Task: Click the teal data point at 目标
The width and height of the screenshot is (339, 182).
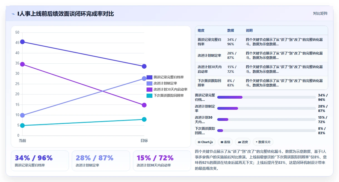Action: tap(144, 119)
